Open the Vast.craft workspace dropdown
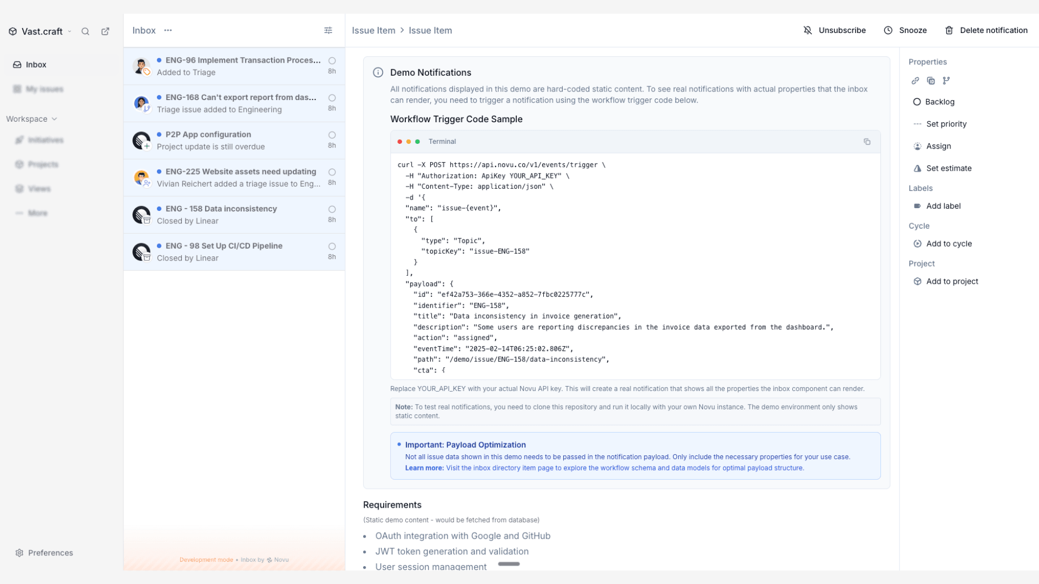Image resolution: width=1039 pixels, height=584 pixels. 40,31
